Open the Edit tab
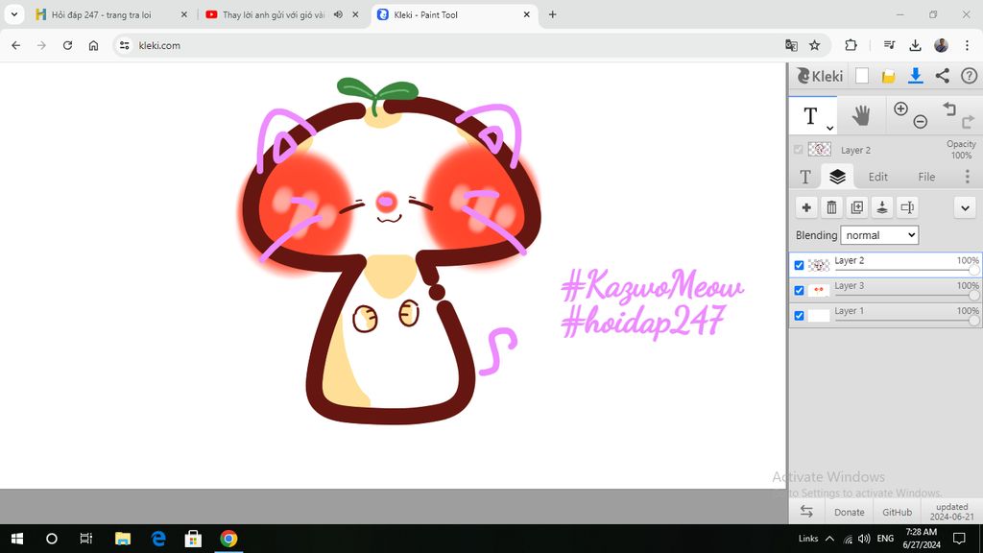Viewport: 983px width, 553px height. (877, 177)
